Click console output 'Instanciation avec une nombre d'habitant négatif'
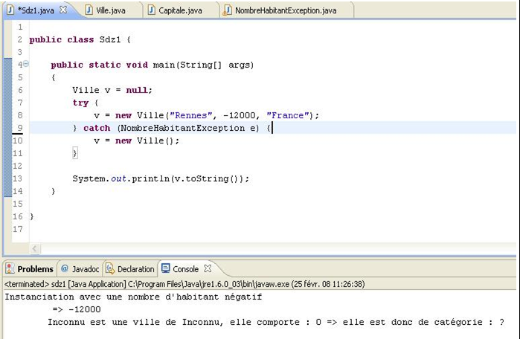Screen dimensions: 520x339 point(133,297)
